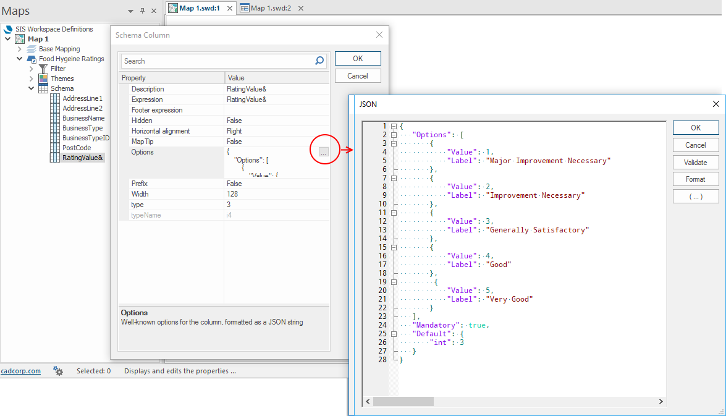The image size is (726, 416).
Task: Select the Horizontal alignment property row
Action: click(x=224, y=131)
